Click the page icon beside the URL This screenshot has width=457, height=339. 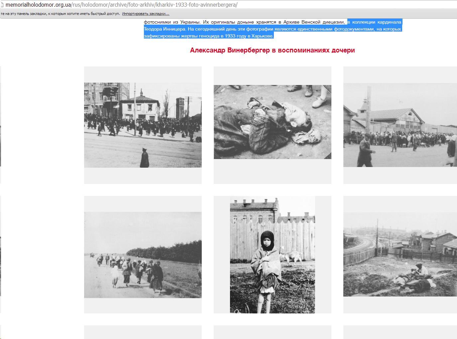coord(2,5)
